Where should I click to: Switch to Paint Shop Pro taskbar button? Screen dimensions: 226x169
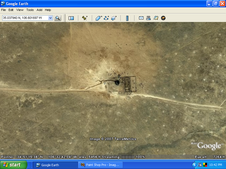pos(101,165)
